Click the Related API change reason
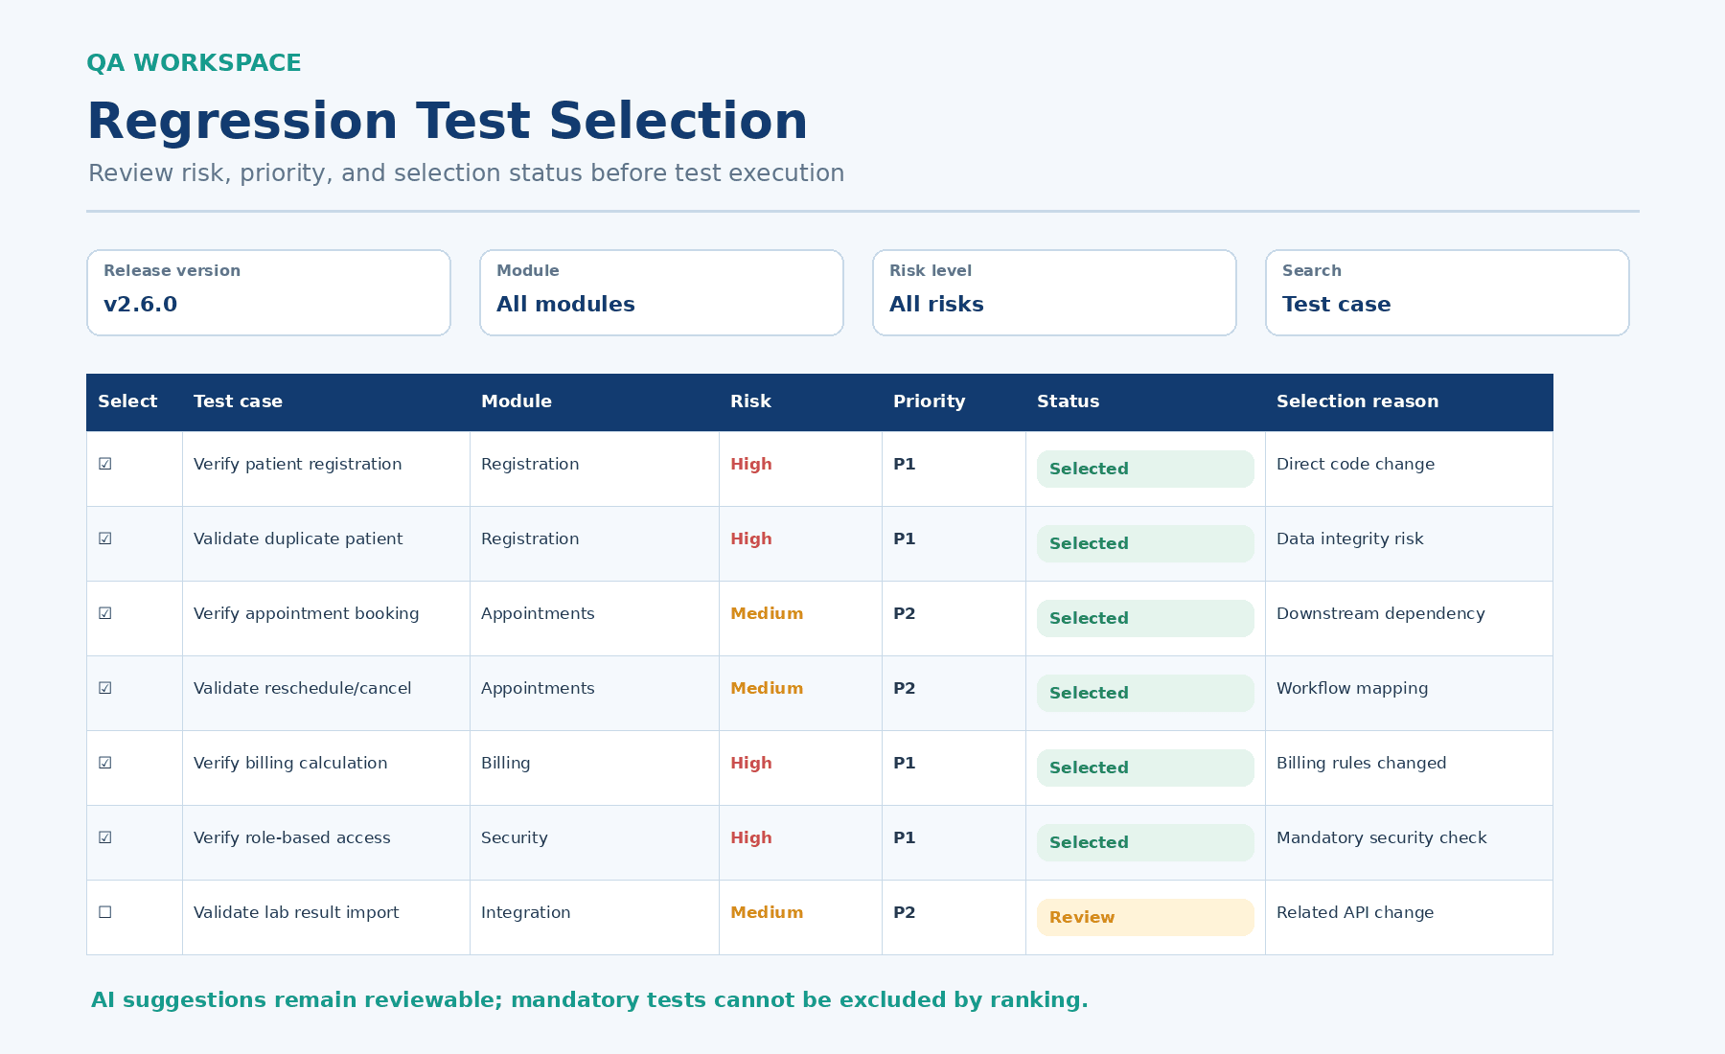Viewport: 1725px width, 1054px height. pyautogui.click(x=1355, y=912)
